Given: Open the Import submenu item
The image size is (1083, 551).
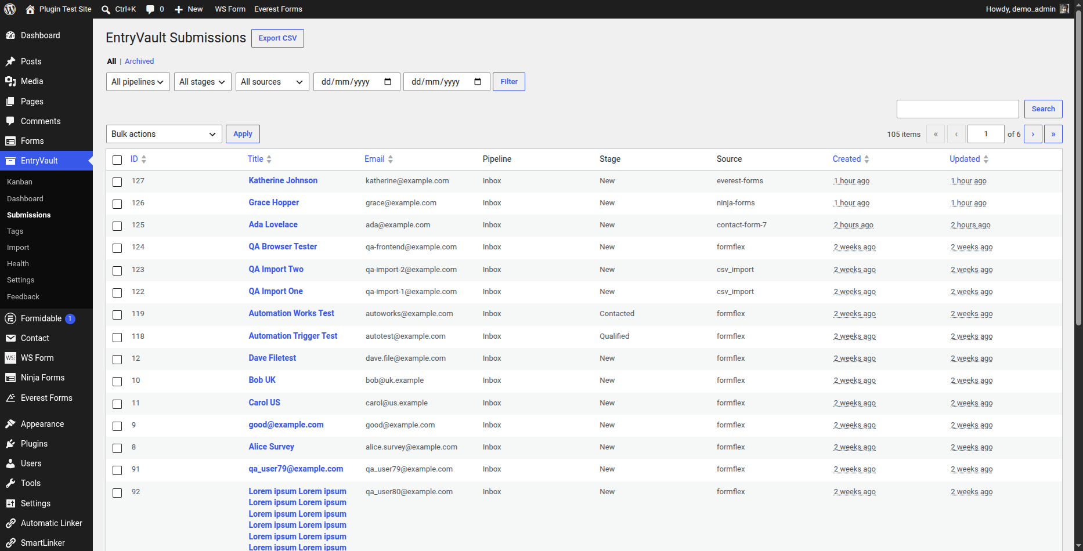Looking at the screenshot, I should click(x=18, y=248).
